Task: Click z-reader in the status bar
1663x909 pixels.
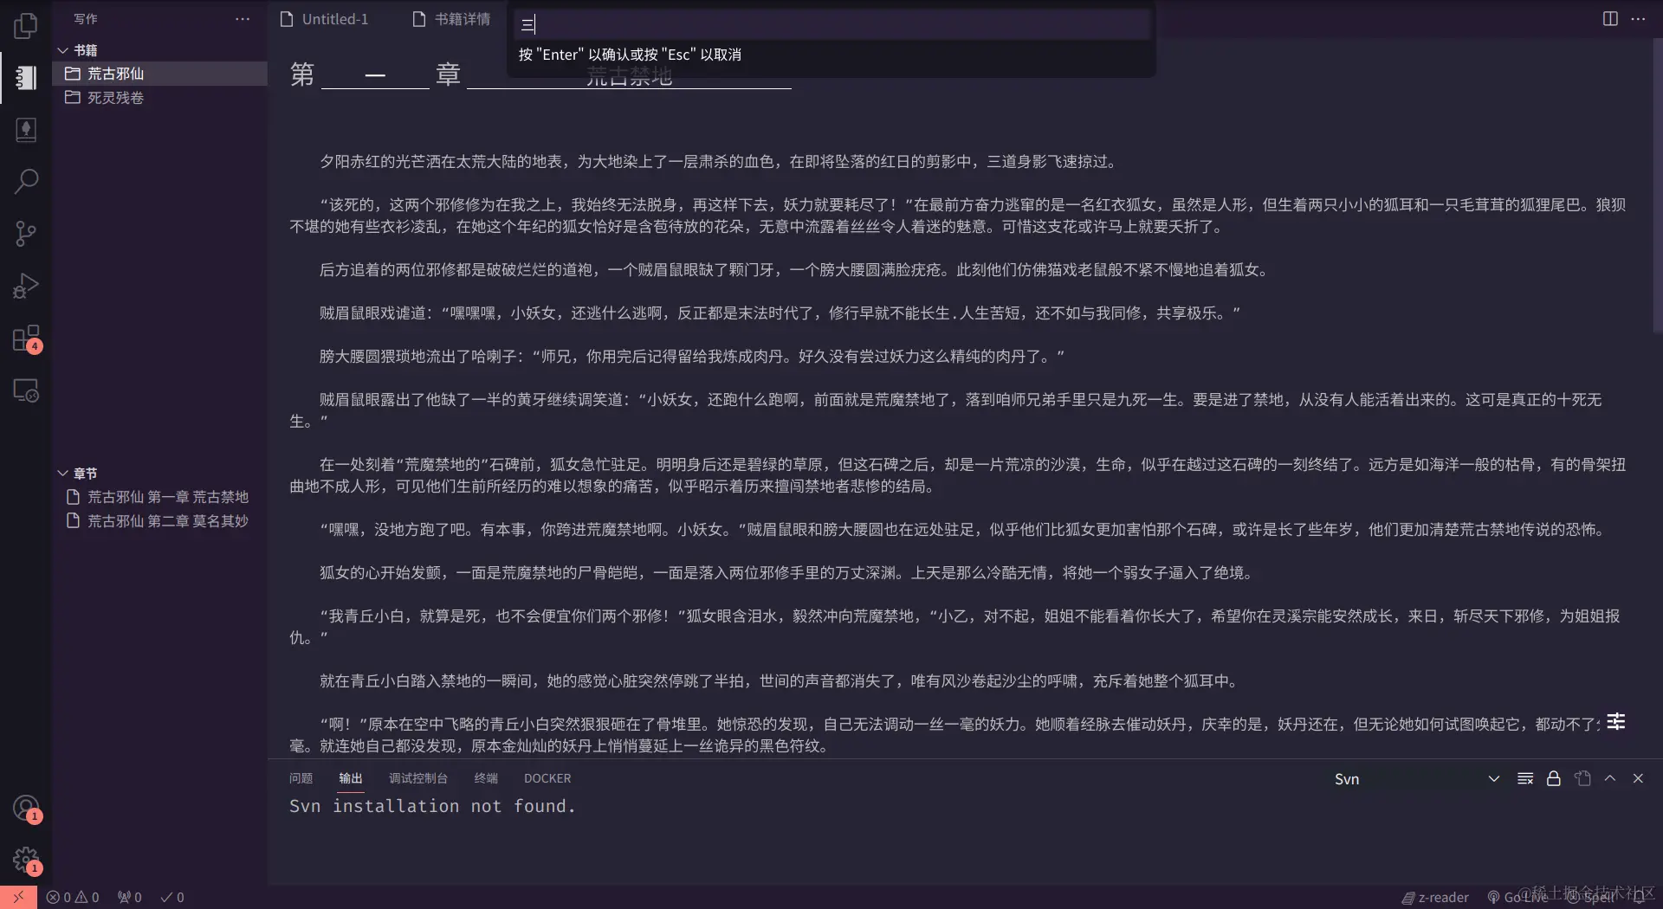Action: 1435,898
